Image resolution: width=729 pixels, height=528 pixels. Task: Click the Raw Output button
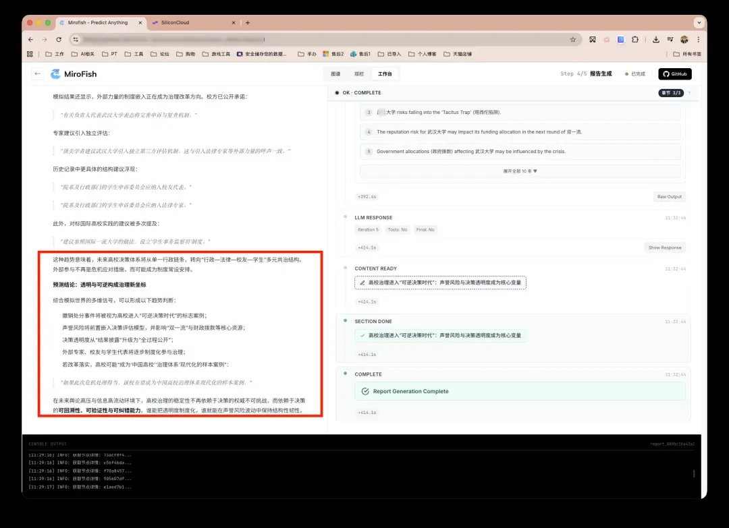[x=670, y=197]
